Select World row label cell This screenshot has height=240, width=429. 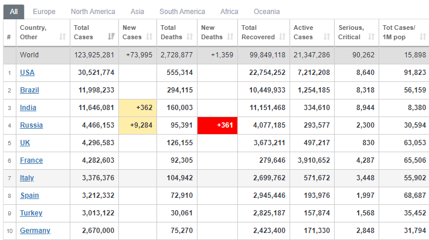click(x=43, y=55)
